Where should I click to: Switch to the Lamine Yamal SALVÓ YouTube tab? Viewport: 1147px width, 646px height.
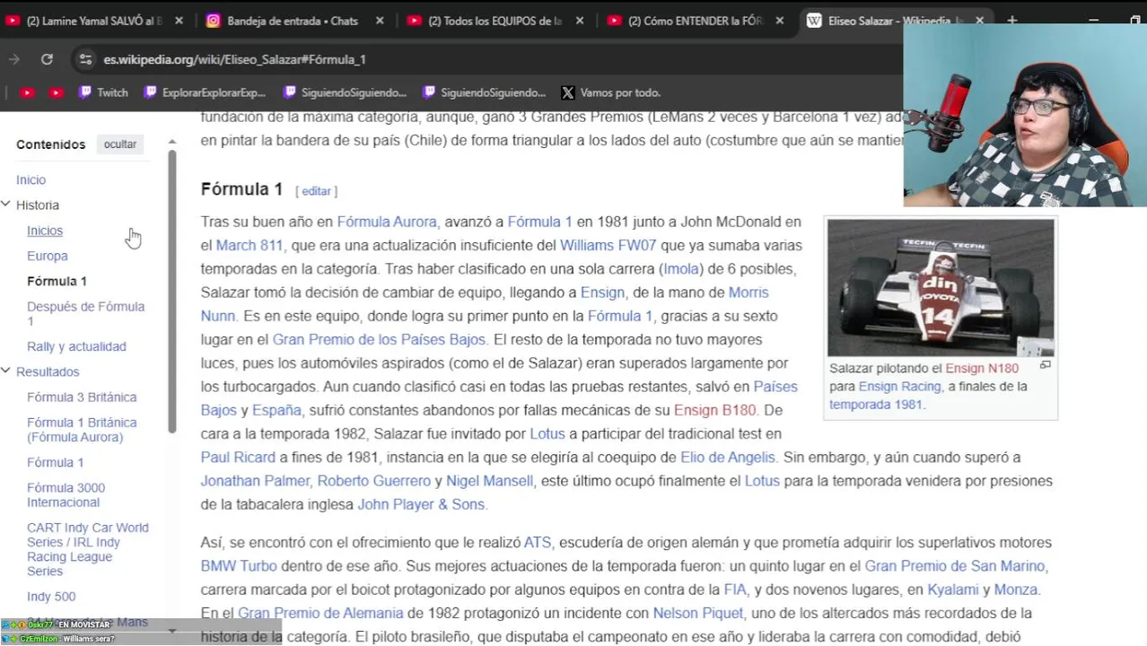85,21
